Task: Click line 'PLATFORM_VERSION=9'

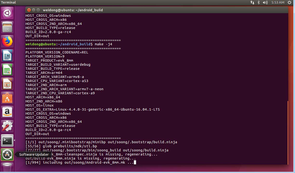Action: [45, 56]
